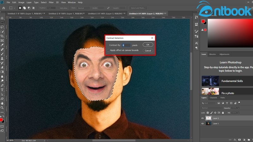Screen dimensions: 253x142
Task: Toggle the Lock transparent pixels icon
Action: [x=208, y=113]
